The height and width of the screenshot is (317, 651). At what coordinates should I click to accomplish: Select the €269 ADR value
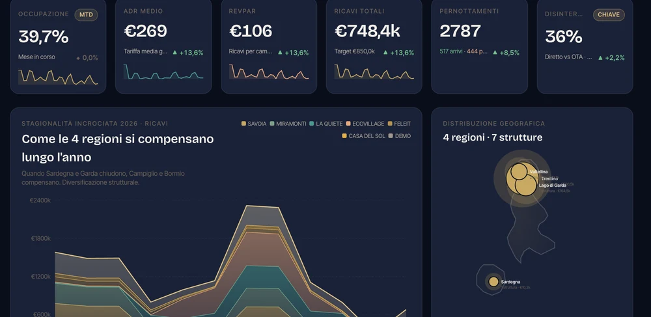pos(145,31)
